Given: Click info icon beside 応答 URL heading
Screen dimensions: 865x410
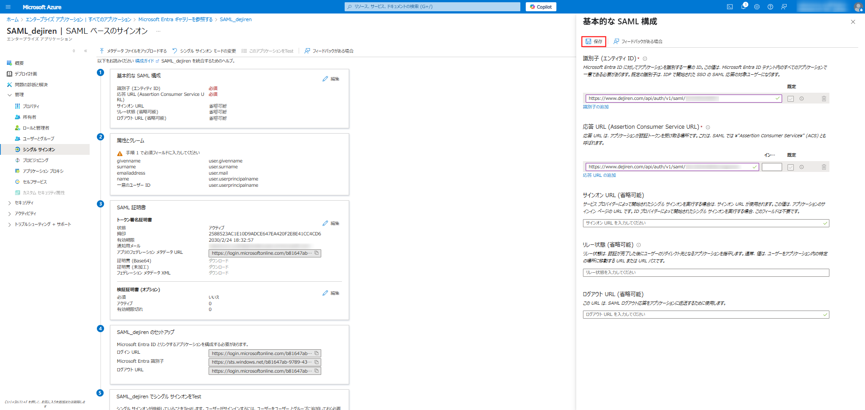Looking at the screenshot, I should pyautogui.click(x=708, y=127).
